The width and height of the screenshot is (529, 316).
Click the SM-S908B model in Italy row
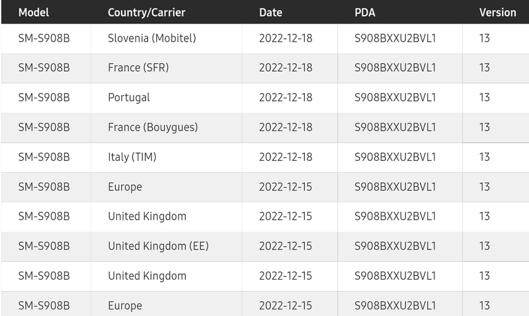coord(44,157)
